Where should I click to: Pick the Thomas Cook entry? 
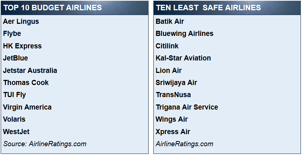[x=26, y=83]
